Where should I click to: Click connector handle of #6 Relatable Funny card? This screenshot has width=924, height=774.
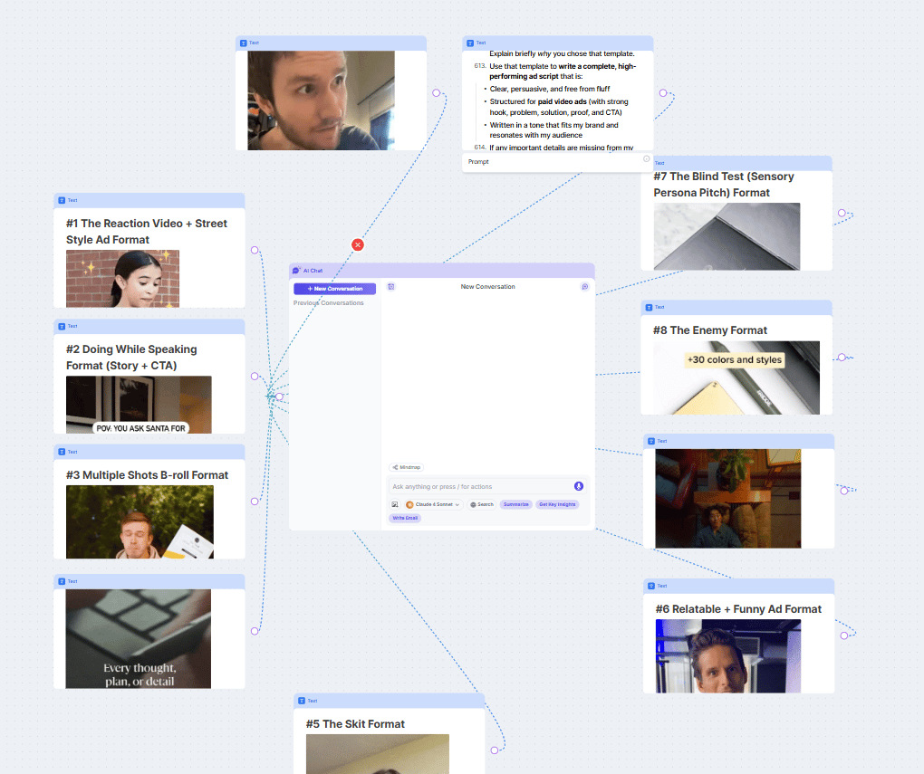tap(844, 636)
